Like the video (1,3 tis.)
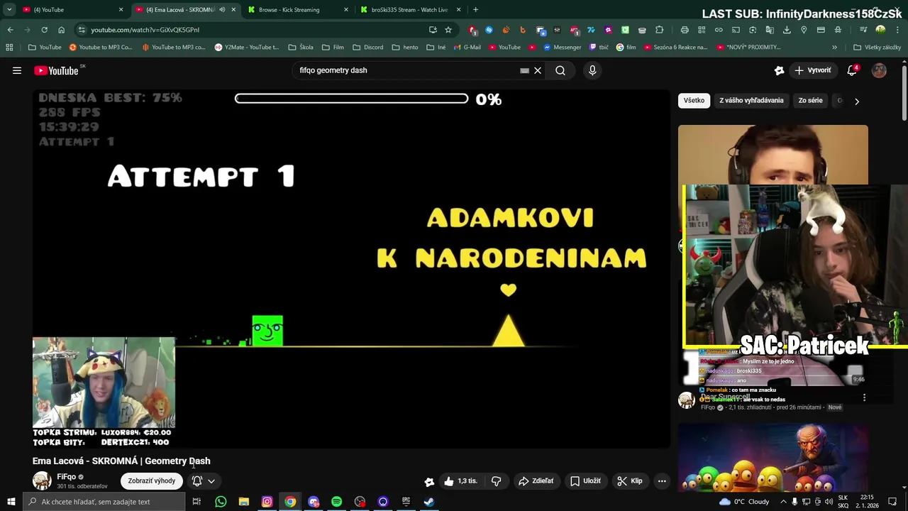The width and height of the screenshot is (908, 511). coord(460,480)
